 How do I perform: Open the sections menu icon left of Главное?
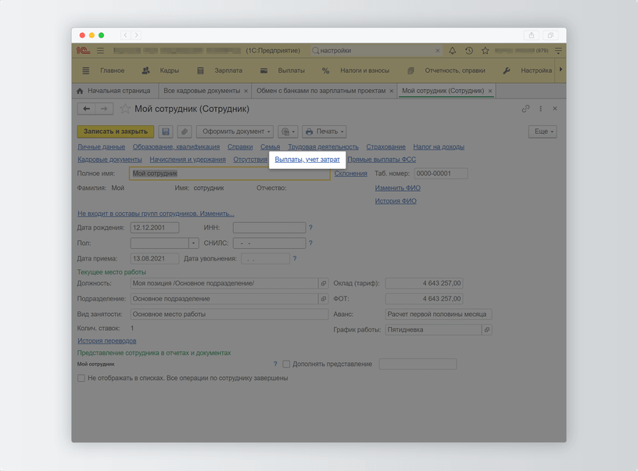coord(86,70)
